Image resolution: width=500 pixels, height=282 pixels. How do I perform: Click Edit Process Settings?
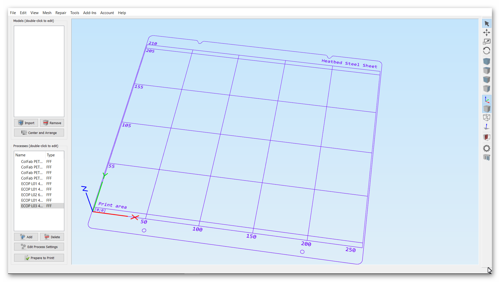tap(39, 247)
